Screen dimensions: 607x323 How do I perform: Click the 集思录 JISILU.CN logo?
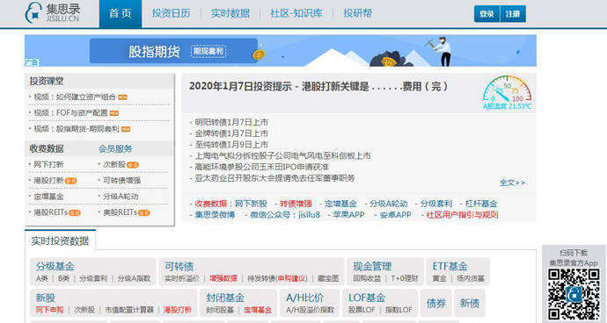pyautogui.click(x=53, y=13)
